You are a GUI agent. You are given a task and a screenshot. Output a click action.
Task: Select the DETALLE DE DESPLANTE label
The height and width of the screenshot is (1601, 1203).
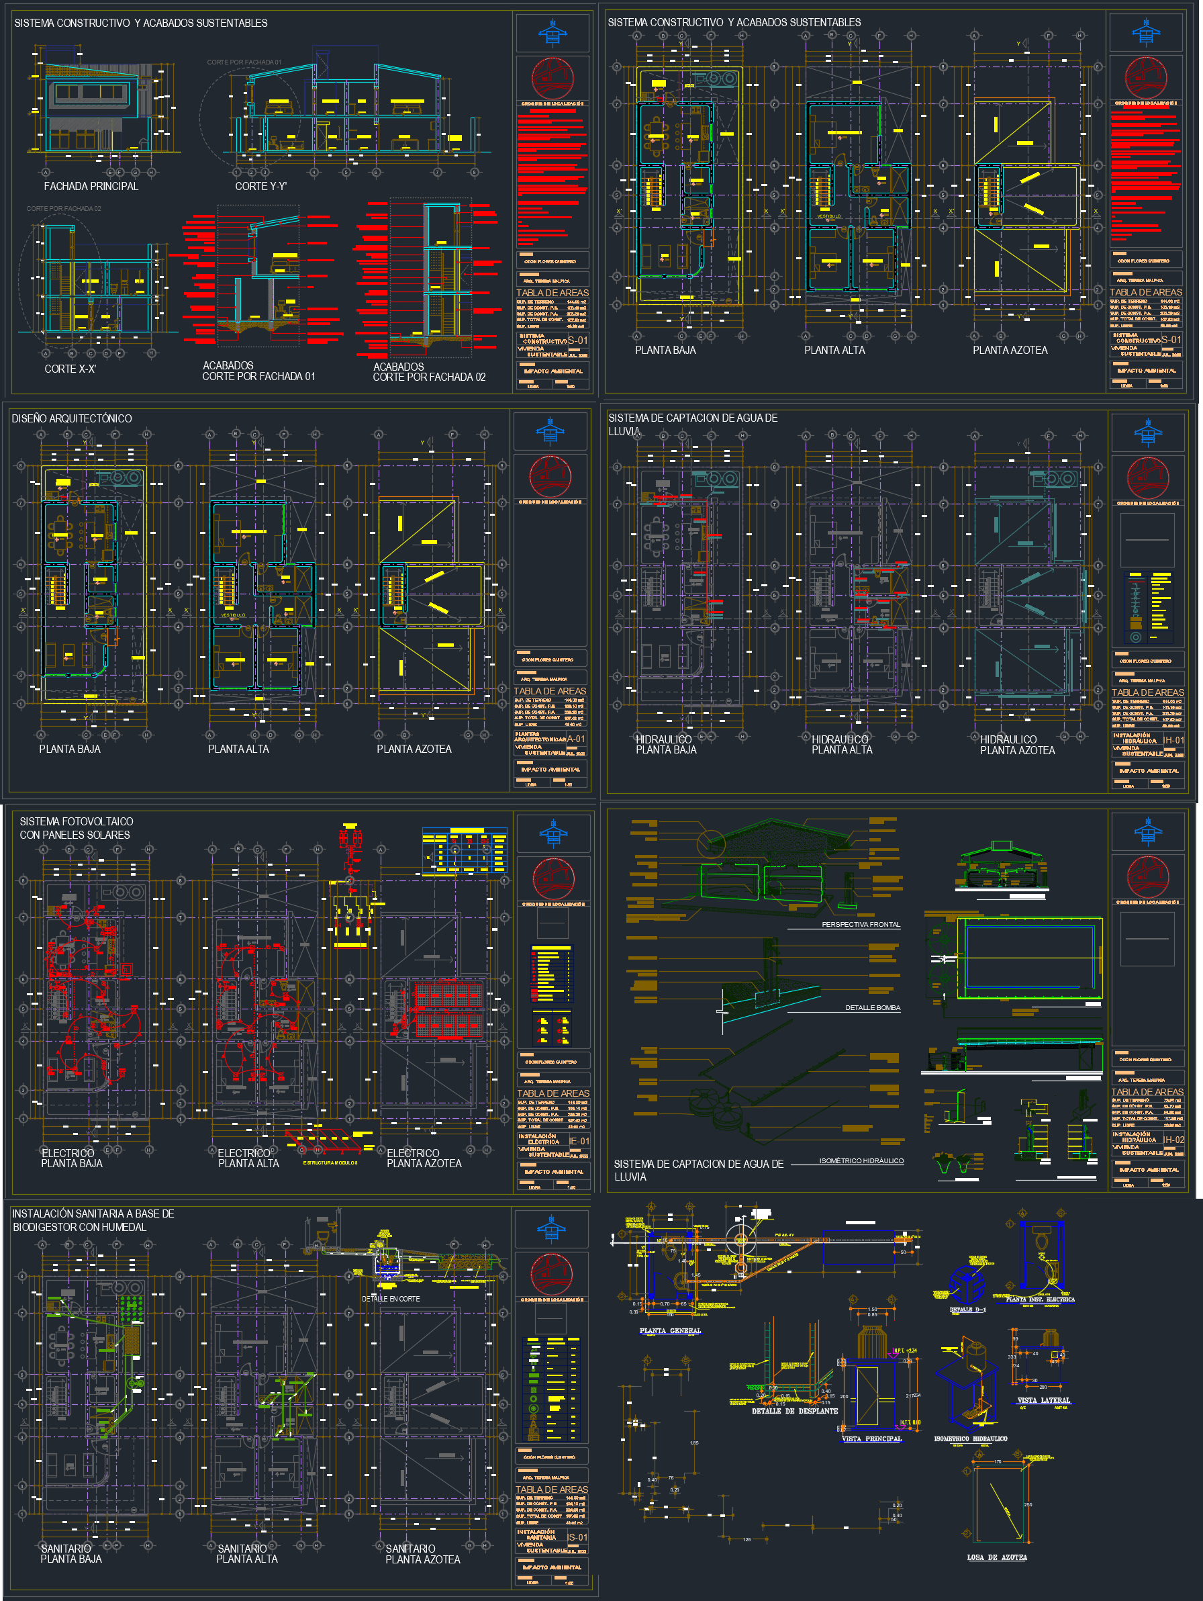[794, 1411]
